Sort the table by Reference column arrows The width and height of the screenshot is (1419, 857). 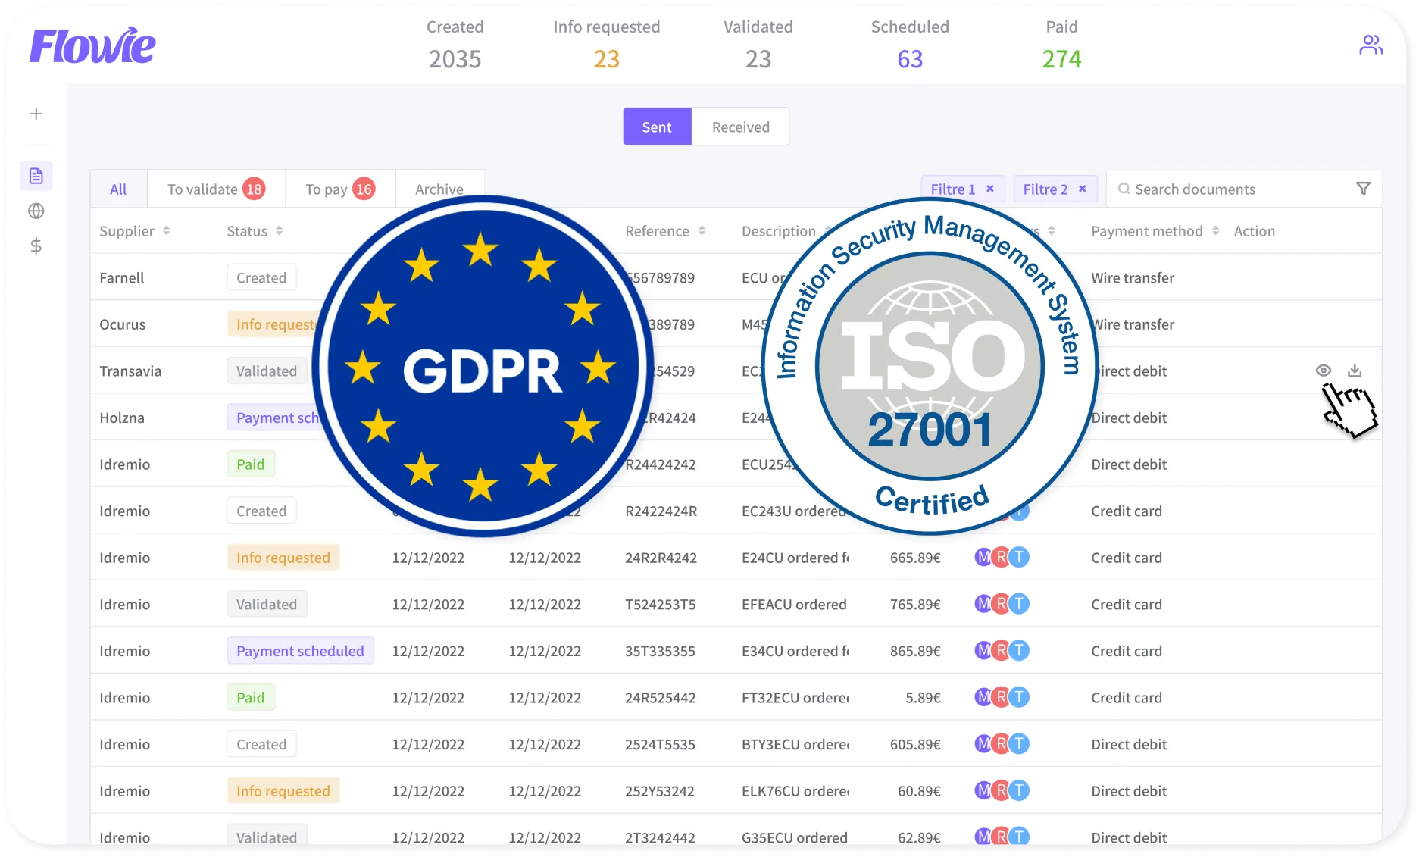[702, 230]
